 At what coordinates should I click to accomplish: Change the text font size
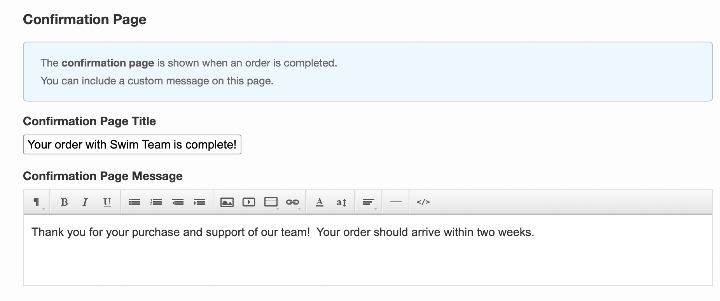pyautogui.click(x=341, y=202)
